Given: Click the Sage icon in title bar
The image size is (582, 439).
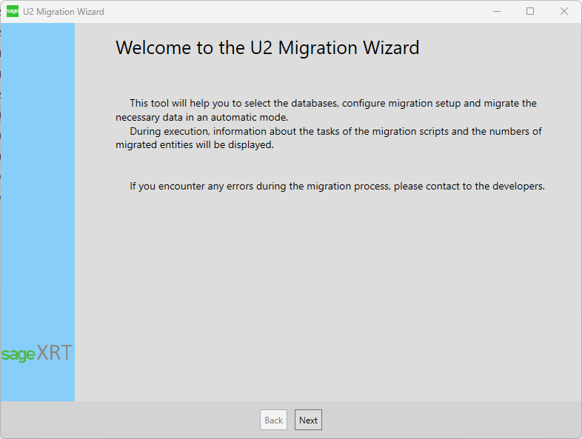Looking at the screenshot, I should [x=12, y=11].
